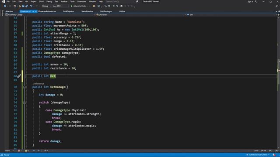Viewport: 280px width, 157px height.
Task: Open the File menu
Action: 8,2
